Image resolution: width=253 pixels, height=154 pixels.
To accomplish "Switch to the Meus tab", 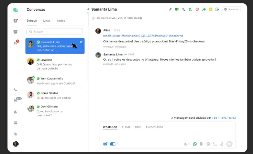I will 47,21.
